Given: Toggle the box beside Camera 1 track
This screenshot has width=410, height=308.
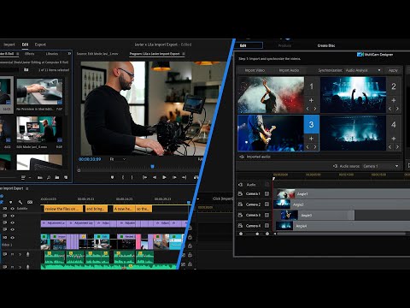Looking at the screenshot, I should [266, 193].
